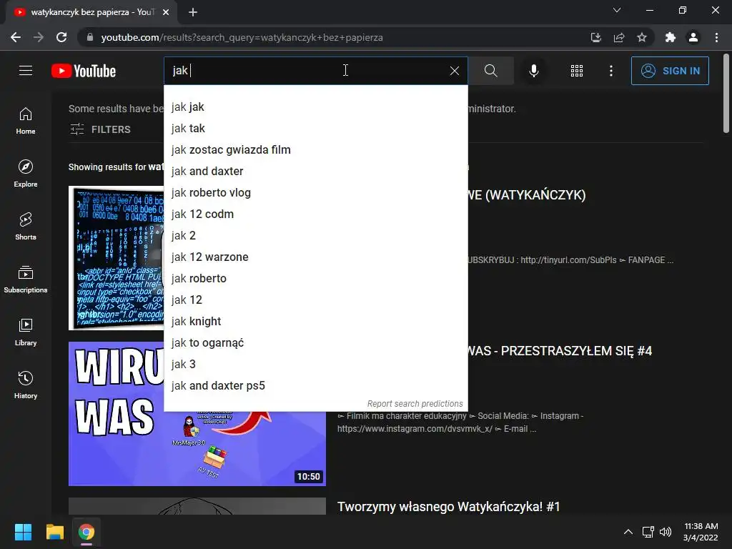Open File Explorer from taskbar
This screenshot has width=732, height=549.
(54, 532)
